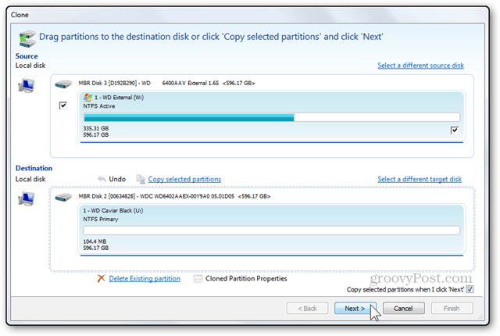The height and width of the screenshot is (336, 500).
Task: Click the Source heading
Action: pos(27,56)
